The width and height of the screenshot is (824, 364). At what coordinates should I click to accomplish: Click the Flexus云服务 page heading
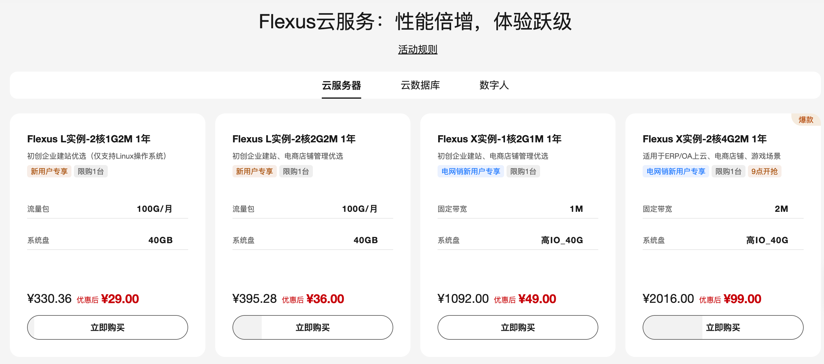tap(415, 22)
